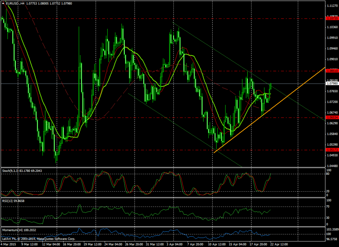The width and height of the screenshot is (339, 247).
Task: Select the red 1.05173 price level label
Action: coord(332,150)
